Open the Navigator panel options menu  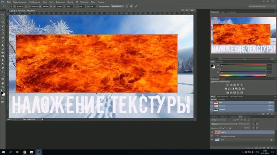(x=275, y=12)
